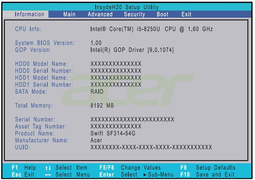Click the 8192 MB memory value
The height and width of the screenshot is (180, 255).
[102, 106]
